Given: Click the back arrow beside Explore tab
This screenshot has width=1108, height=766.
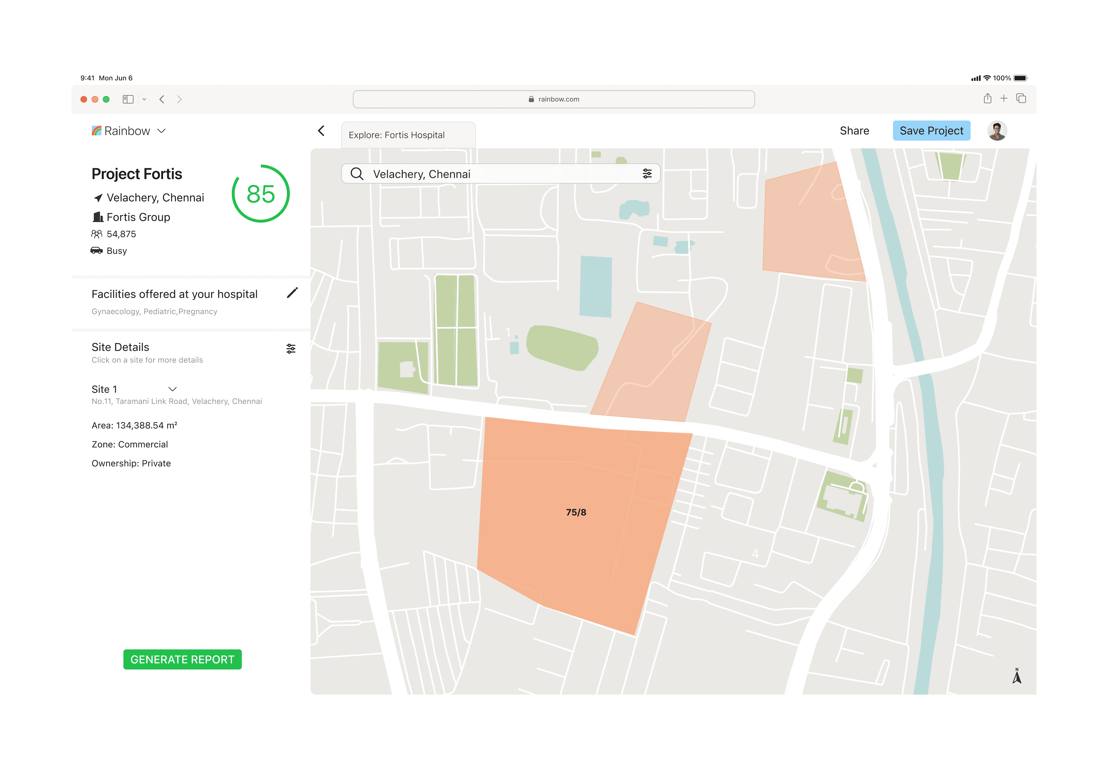Looking at the screenshot, I should 321,131.
